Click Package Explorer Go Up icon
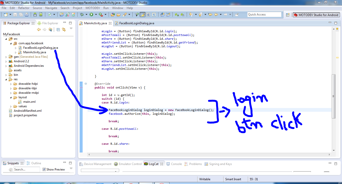The height and width of the screenshot is (184, 342). pyautogui.click(x=50, y=29)
